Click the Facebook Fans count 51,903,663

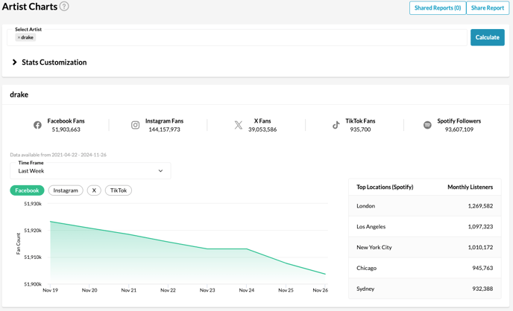66,129
